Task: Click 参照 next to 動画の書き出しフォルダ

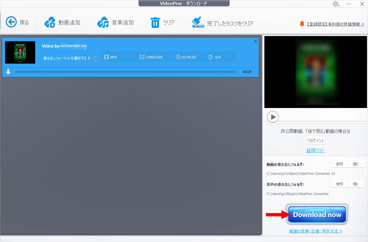Action: coord(339,164)
